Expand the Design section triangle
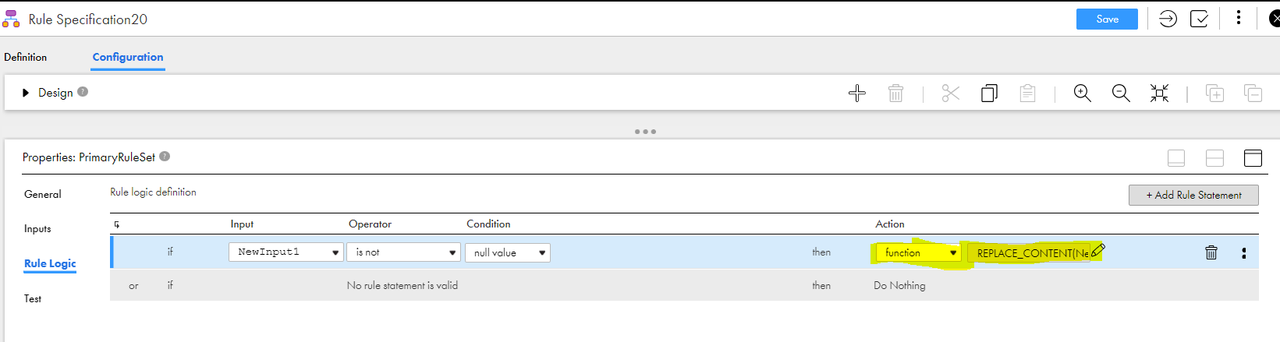The image size is (1280, 342). click(x=26, y=93)
